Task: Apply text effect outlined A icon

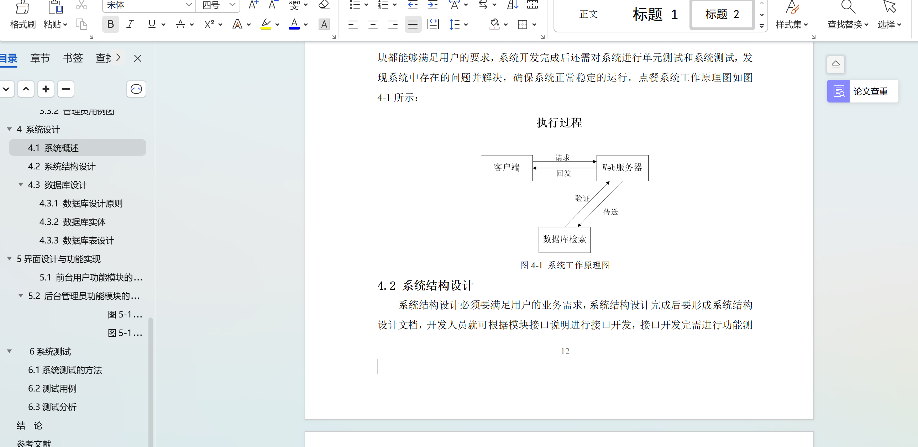Action: pos(237,24)
